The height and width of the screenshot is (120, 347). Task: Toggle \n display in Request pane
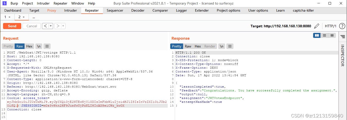pos(39,46)
